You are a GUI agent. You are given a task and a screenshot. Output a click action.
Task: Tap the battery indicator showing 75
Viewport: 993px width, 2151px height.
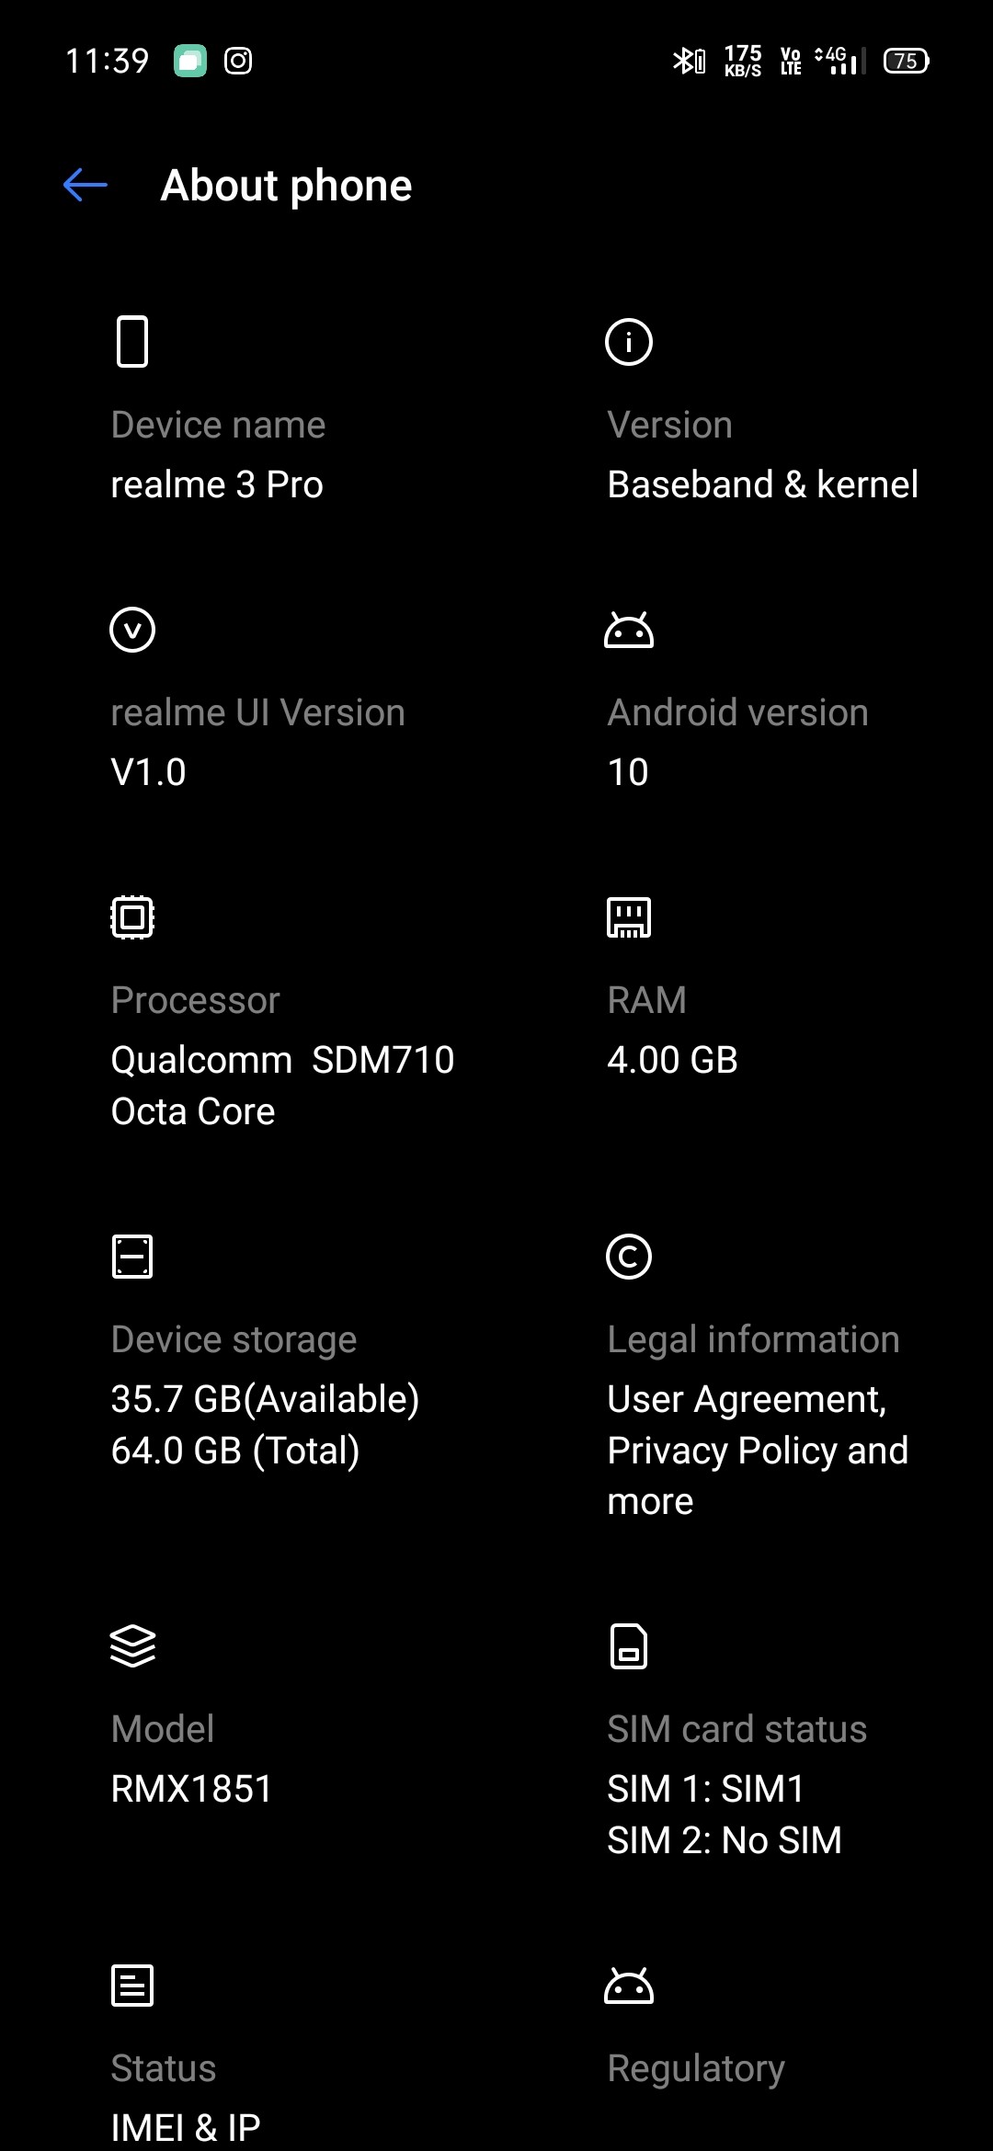pyautogui.click(x=906, y=60)
